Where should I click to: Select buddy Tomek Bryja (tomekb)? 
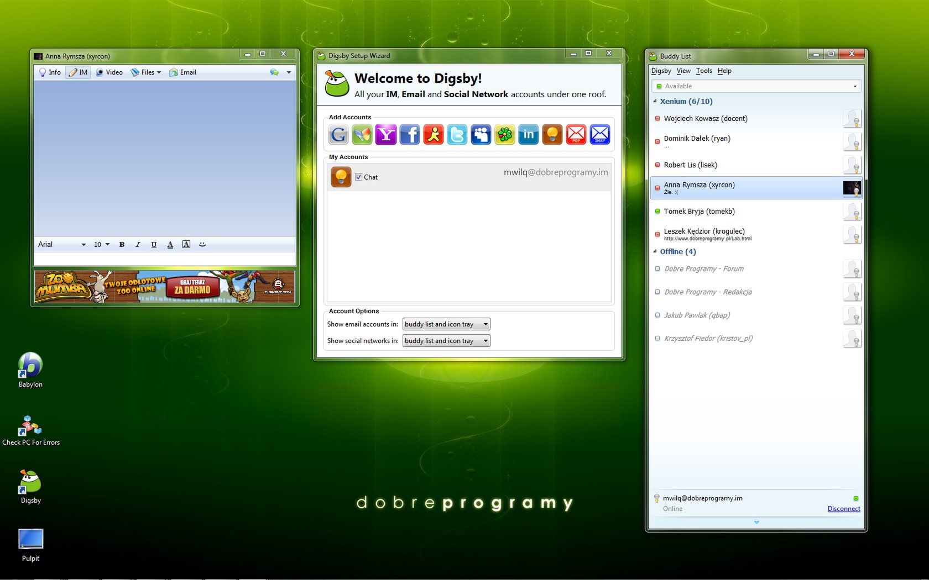756,211
